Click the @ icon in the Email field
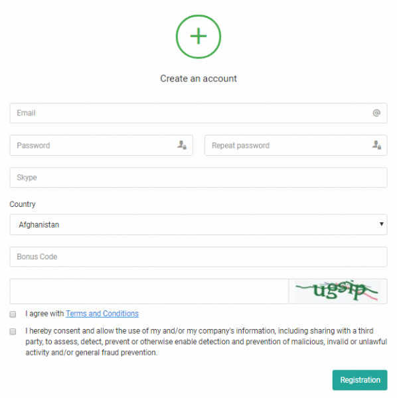 [376, 113]
